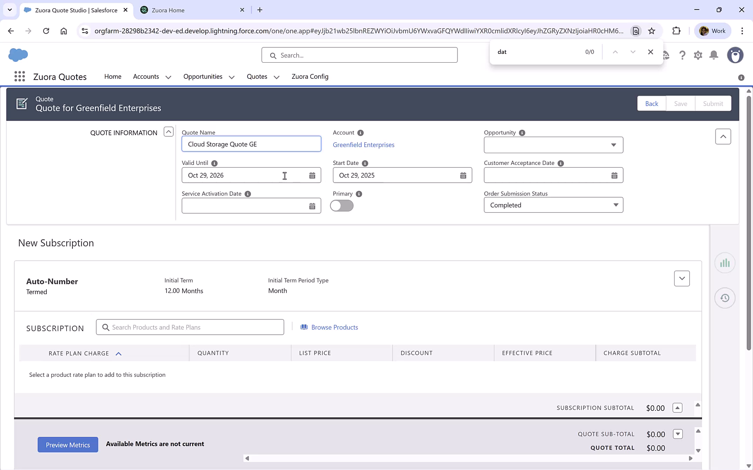Click inside the Quote Name field
The image size is (753, 470).
point(251,144)
